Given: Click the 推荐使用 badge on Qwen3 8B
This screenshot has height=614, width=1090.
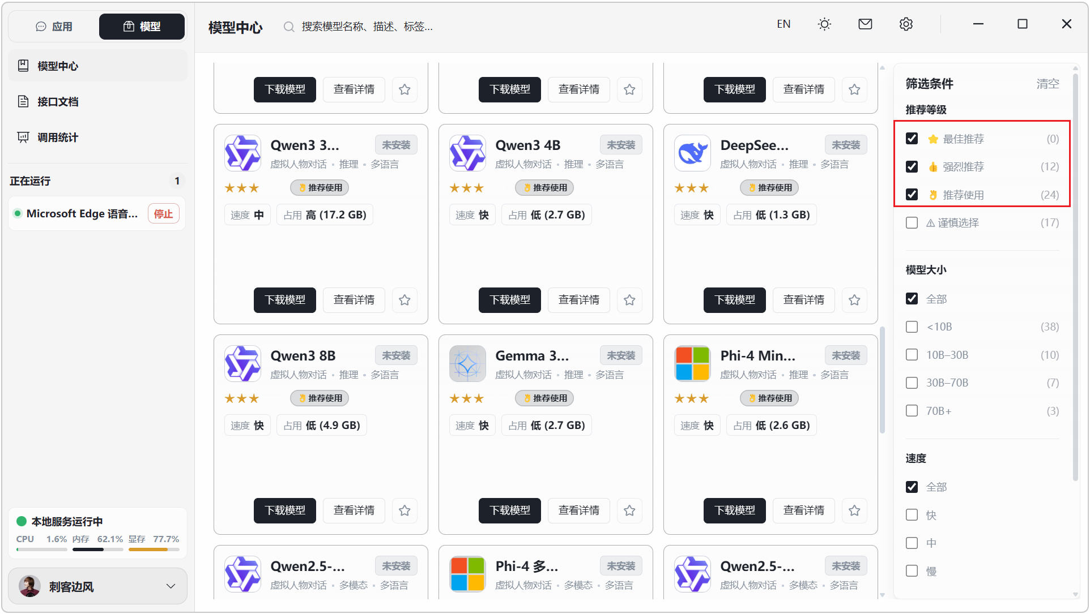Looking at the screenshot, I should click(x=320, y=398).
